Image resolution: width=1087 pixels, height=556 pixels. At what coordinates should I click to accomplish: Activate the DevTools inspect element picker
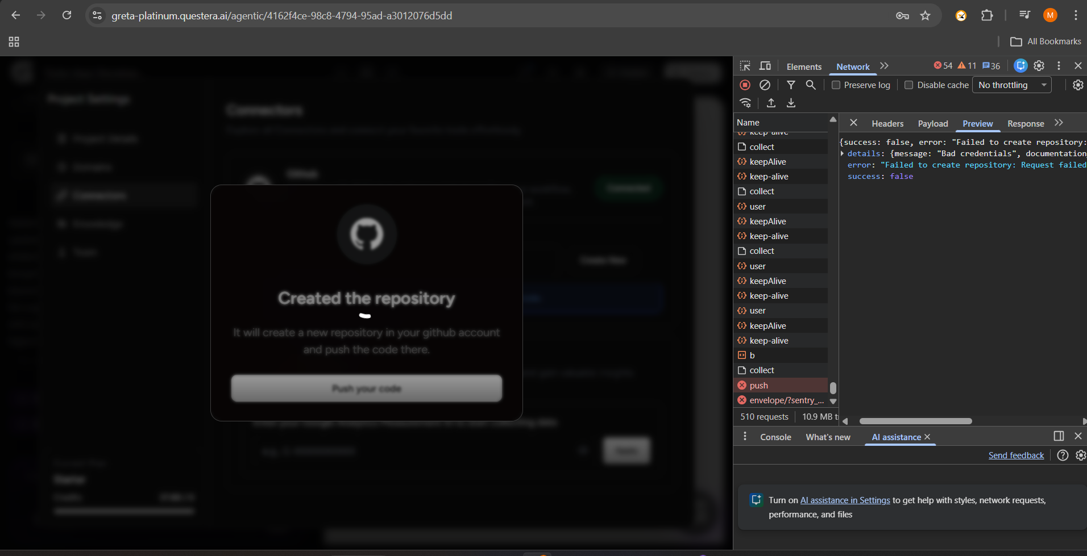(x=745, y=66)
